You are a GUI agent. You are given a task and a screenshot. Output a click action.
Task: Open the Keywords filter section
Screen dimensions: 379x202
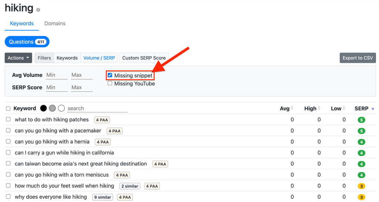click(67, 58)
